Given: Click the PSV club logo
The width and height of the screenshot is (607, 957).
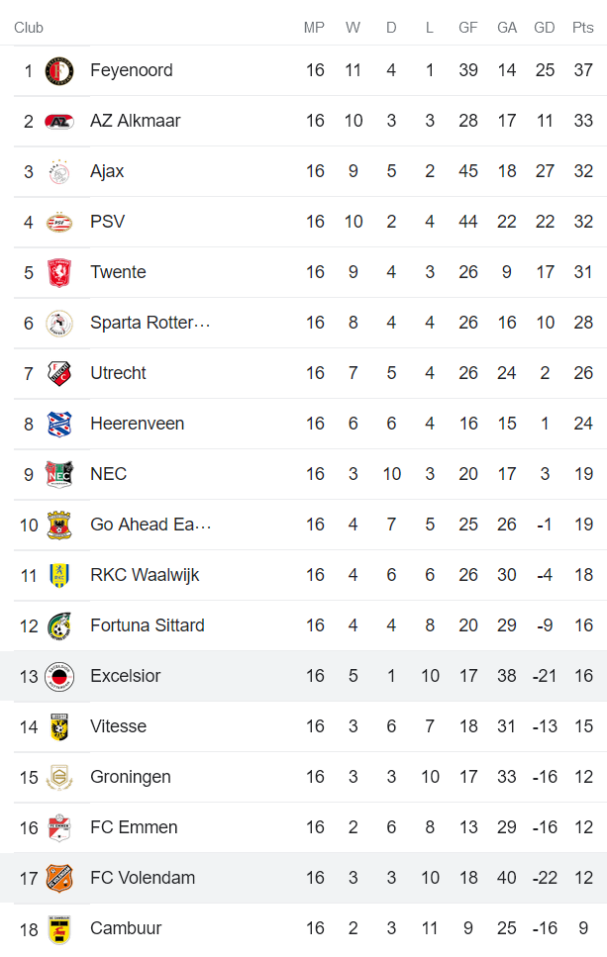Looking at the screenshot, I should [59, 223].
